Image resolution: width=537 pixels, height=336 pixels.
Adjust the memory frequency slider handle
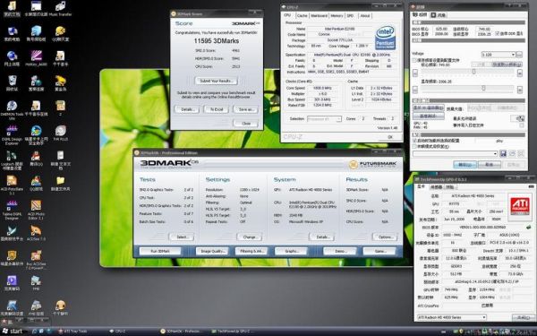[x=483, y=88]
